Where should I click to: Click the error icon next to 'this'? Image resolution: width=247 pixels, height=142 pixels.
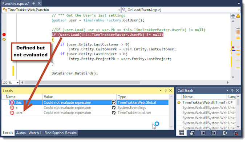coord(12,103)
